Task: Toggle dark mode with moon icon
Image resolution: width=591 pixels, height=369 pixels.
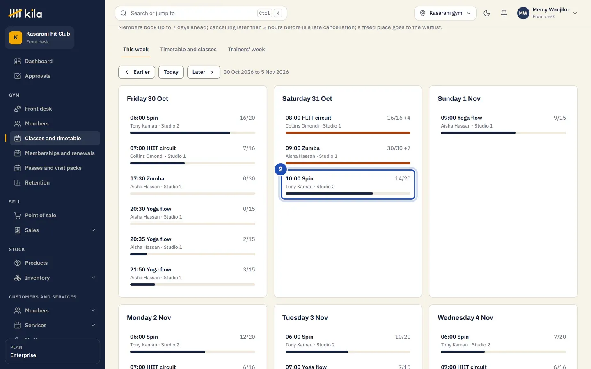Action: coord(487,13)
